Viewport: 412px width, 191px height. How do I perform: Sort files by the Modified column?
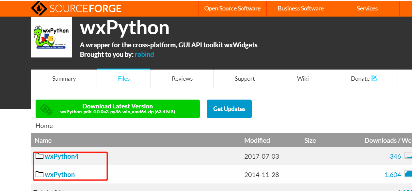point(257,140)
